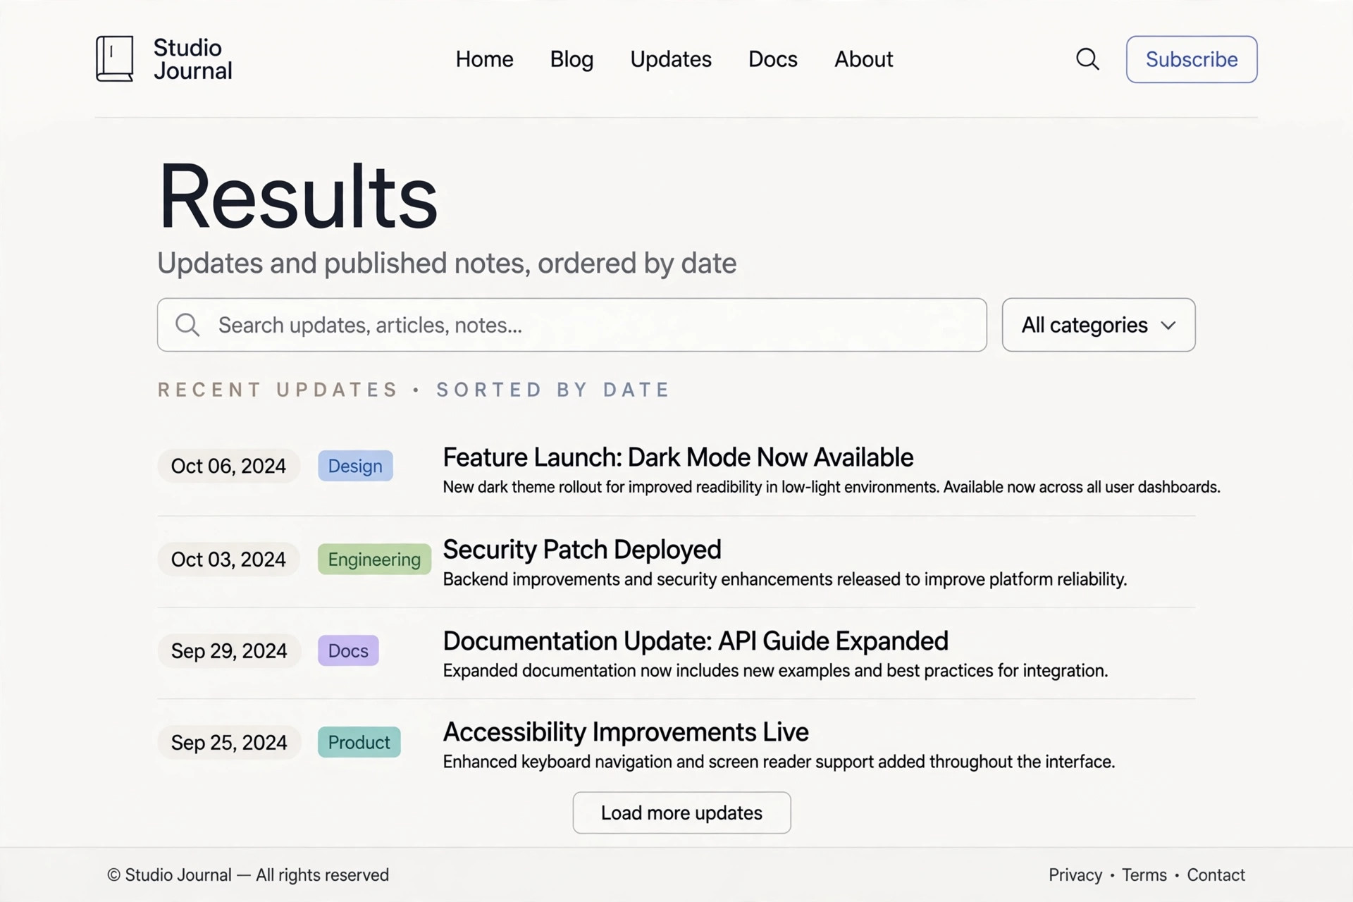Open the Blog menu item
The width and height of the screenshot is (1353, 902).
coord(572,59)
